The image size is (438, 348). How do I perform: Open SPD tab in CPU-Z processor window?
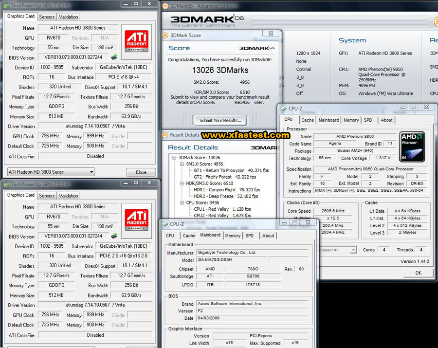click(368, 120)
